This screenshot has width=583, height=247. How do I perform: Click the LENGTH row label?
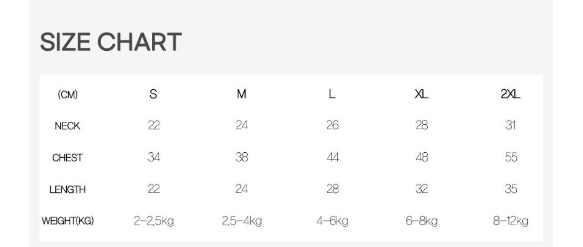tap(67, 190)
